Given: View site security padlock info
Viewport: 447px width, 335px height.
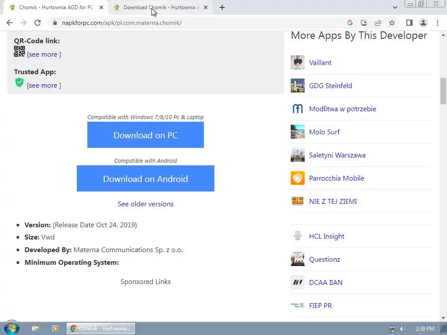Looking at the screenshot, I should coord(55,23).
